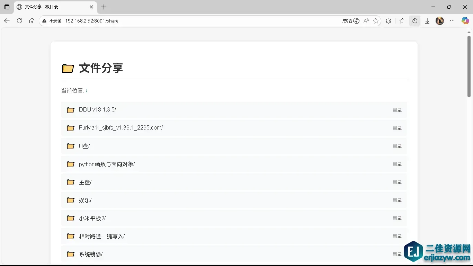Click the profile avatar

coord(439,21)
